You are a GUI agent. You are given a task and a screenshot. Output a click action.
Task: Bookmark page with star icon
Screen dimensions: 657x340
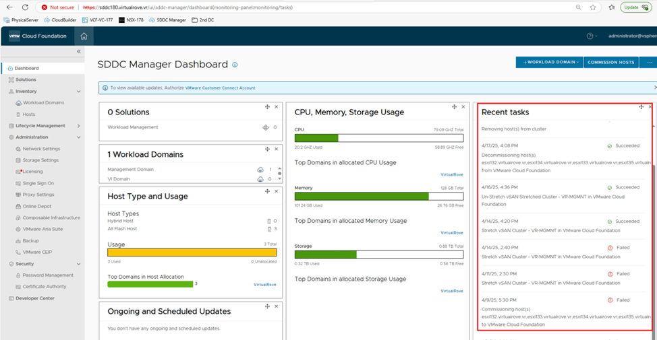(593, 7)
